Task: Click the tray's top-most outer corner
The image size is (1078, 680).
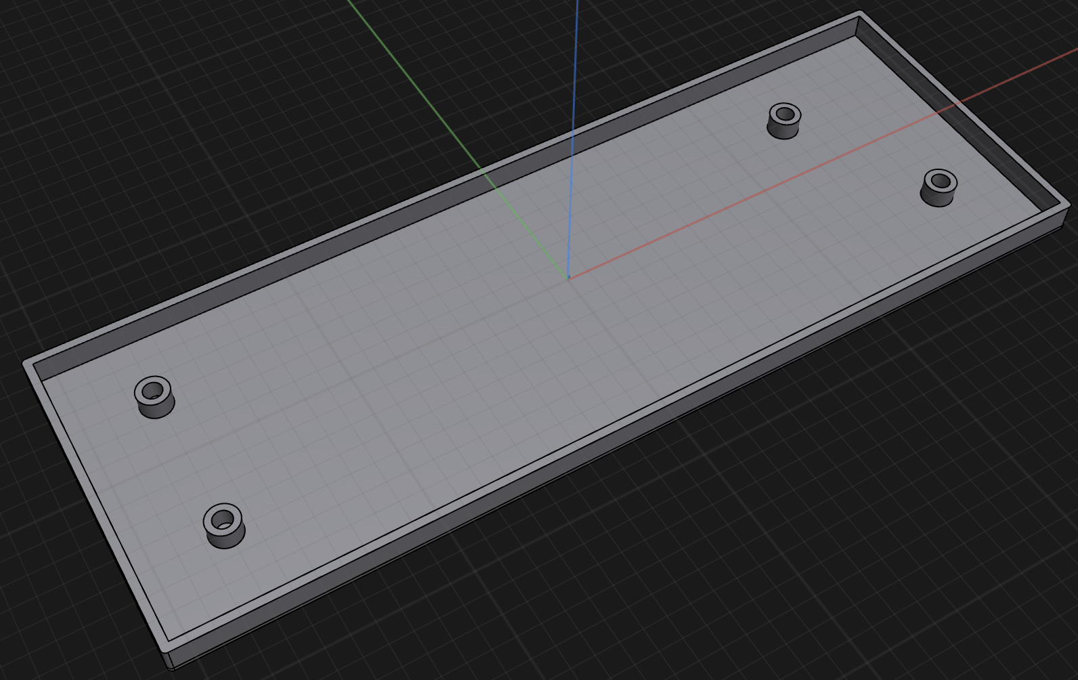Action: click(x=860, y=12)
